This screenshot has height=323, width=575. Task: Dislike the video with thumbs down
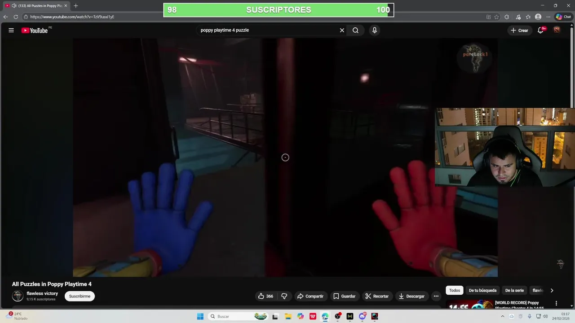[284, 296]
